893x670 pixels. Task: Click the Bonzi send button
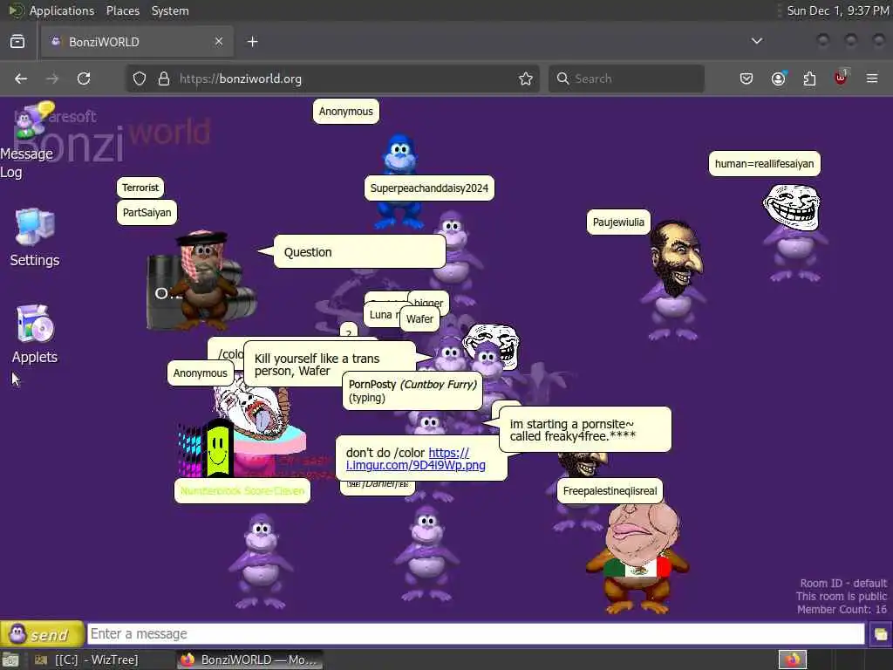pyautogui.click(x=42, y=634)
